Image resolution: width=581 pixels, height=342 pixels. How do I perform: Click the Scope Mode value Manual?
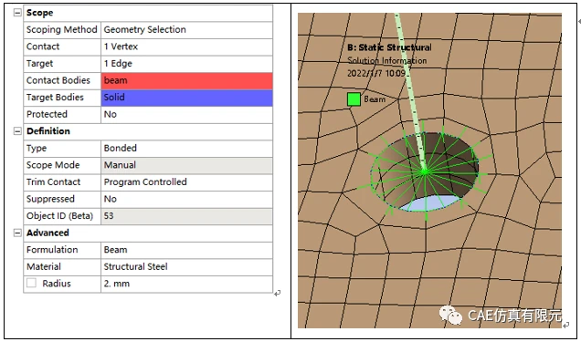coord(186,165)
